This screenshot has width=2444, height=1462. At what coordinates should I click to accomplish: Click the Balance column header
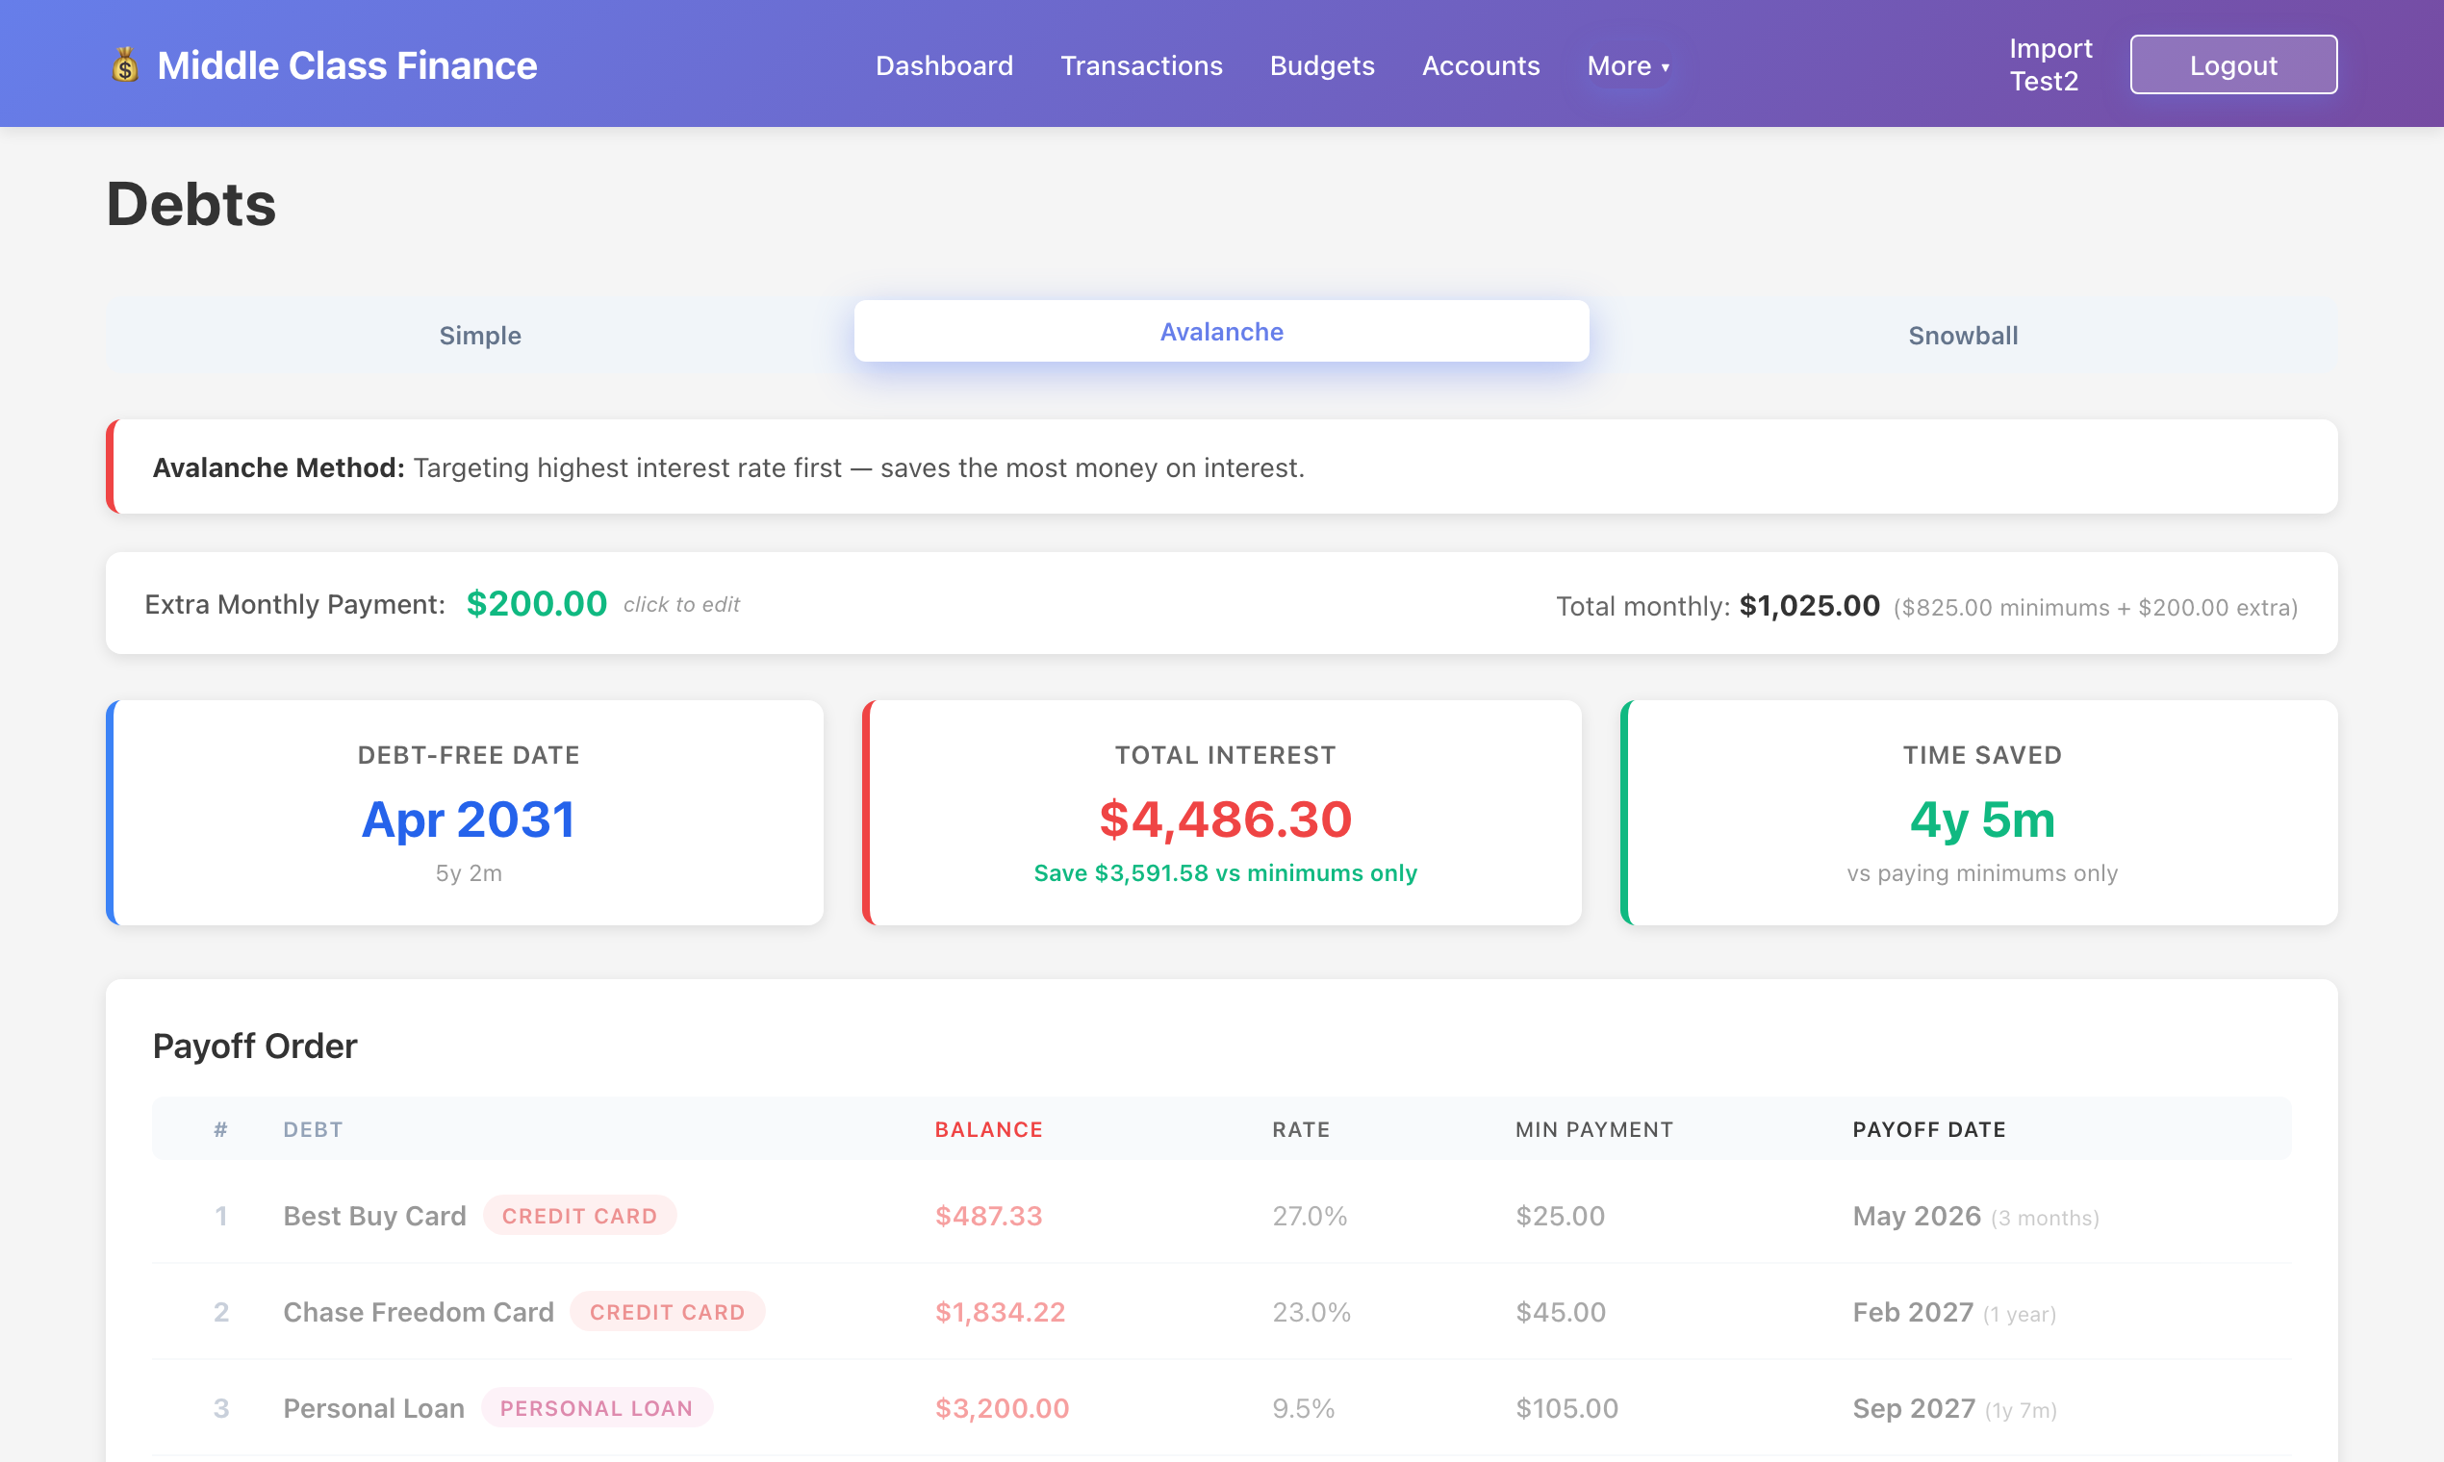tap(987, 1129)
